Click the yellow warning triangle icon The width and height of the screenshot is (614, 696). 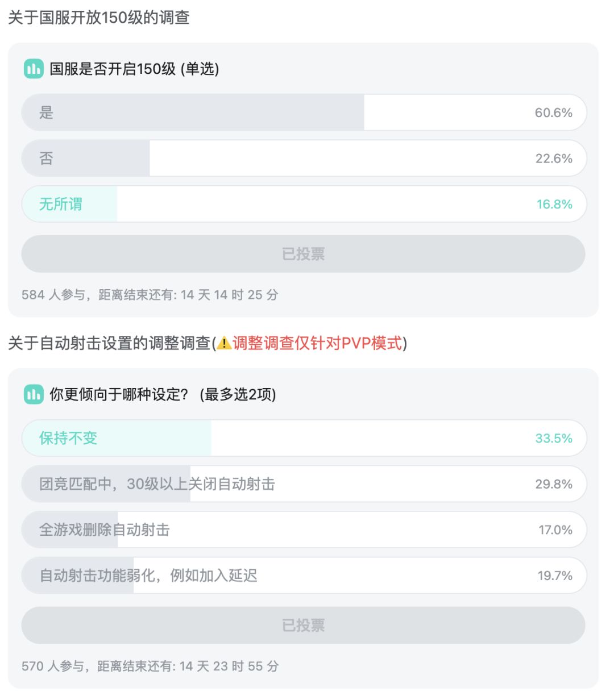[x=224, y=343]
